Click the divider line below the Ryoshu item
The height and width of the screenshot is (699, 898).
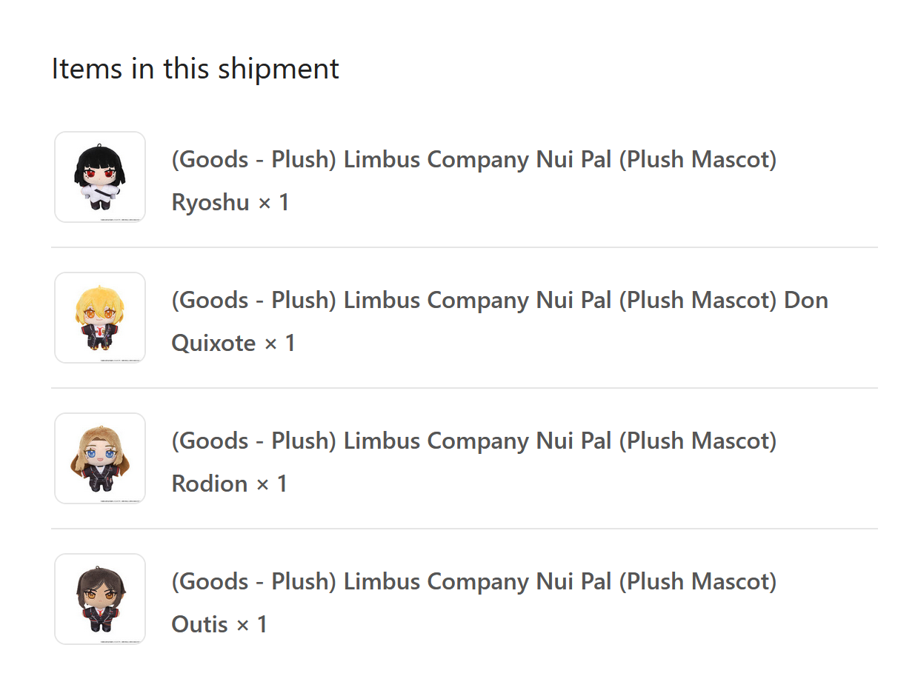point(465,247)
